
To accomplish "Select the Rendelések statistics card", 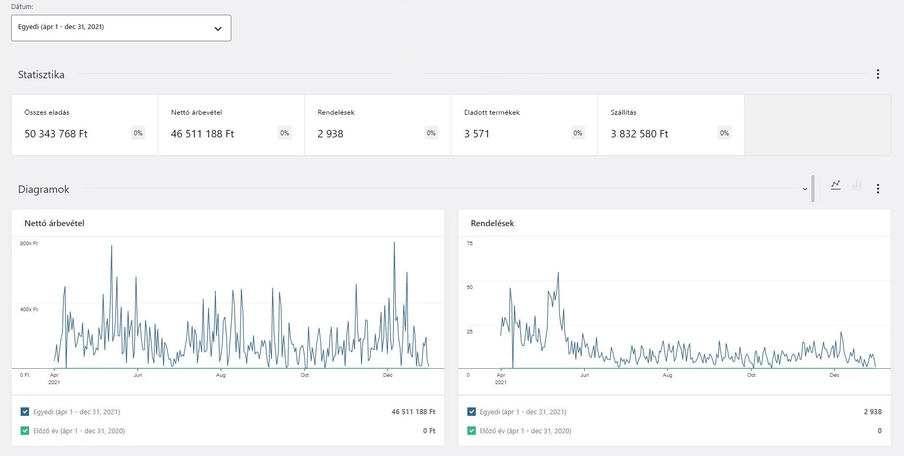I will (377, 125).
